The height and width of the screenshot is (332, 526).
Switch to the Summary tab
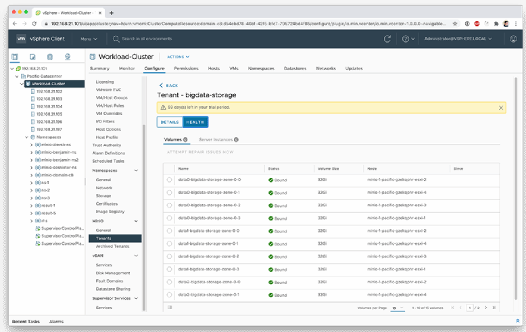(x=99, y=68)
